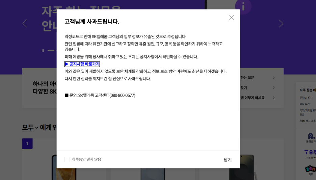The height and width of the screenshot is (180, 316).
Task: Go to the previous banner slide arrow
Action: [x=25, y=23]
